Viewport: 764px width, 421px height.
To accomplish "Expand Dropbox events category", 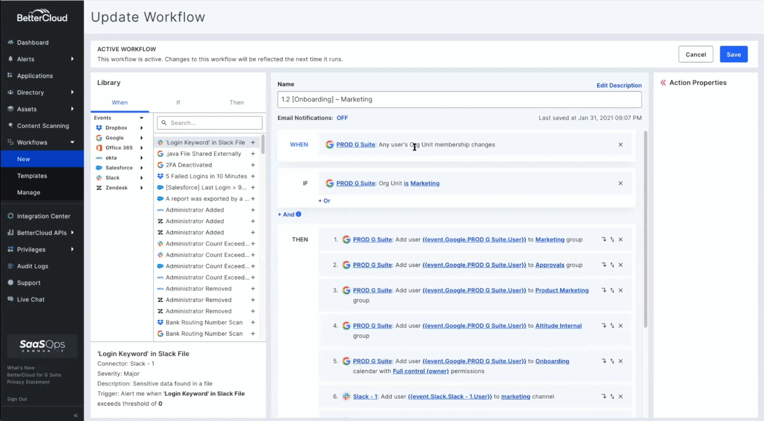I will coord(141,128).
